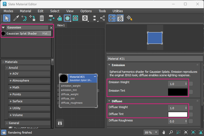Click binoculars search icon in View1
The width and height of the screenshot is (204, 136).
[60, 123]
